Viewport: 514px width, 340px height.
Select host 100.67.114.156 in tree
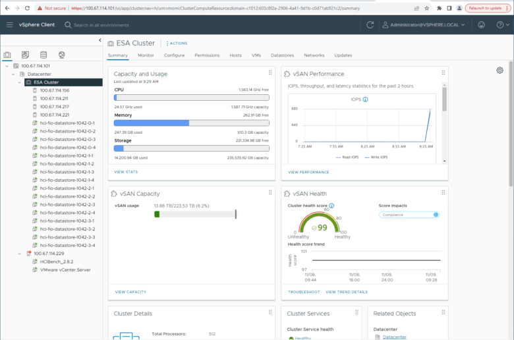(x=55, y=90)
